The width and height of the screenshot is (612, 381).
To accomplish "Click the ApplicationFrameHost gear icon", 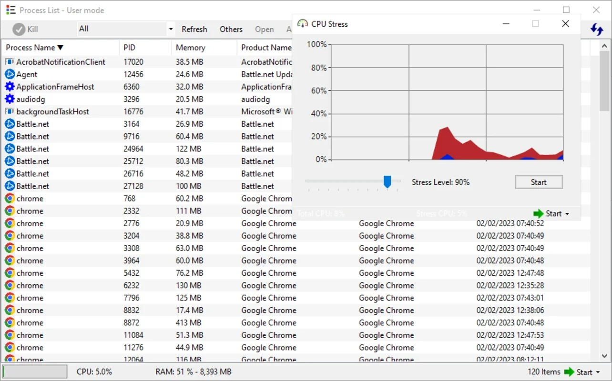I will [10, 87].
